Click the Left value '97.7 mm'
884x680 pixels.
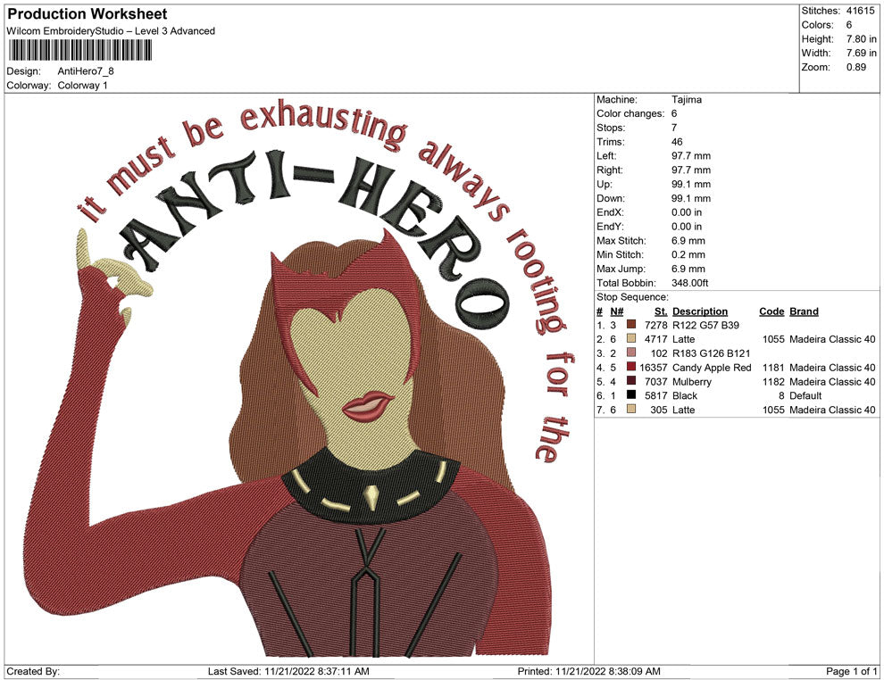point(690,156)
